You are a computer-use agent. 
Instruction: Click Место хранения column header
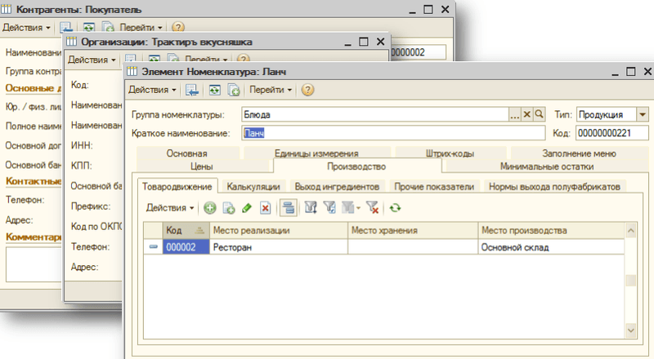tap(413, 230)
